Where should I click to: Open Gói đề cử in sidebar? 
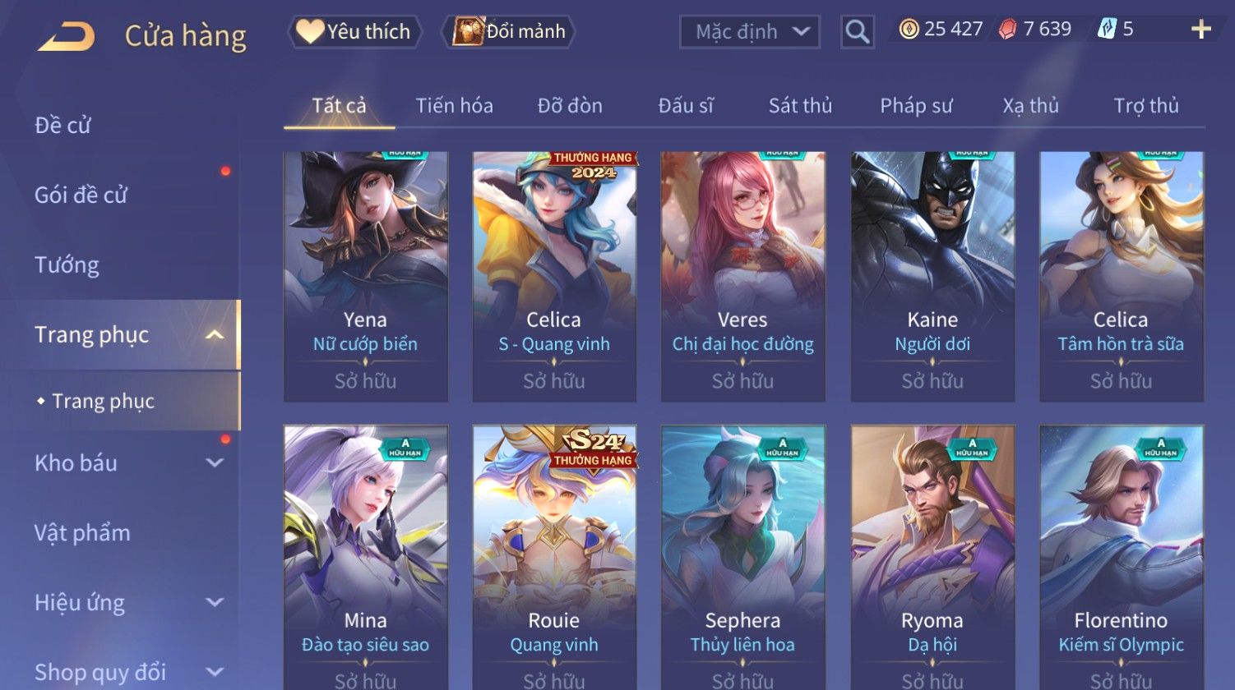(x=81, y=195)
